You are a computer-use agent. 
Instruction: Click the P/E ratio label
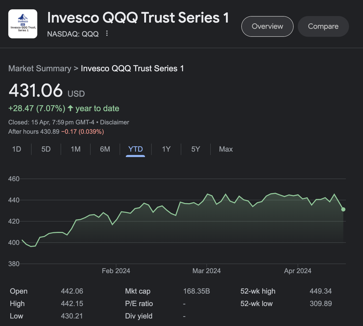tap(139, 304)
